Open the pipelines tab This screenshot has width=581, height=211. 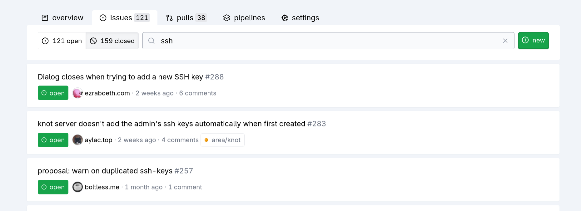(x=244, y=18)
